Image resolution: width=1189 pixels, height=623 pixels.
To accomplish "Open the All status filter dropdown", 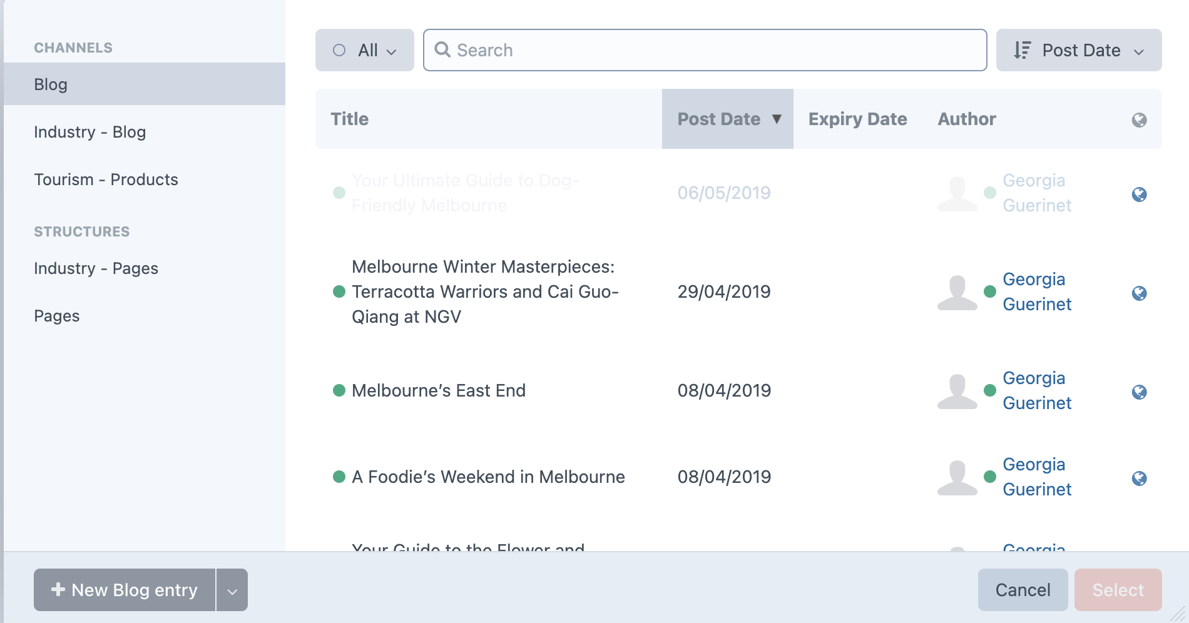I will [x=365, y=50].
